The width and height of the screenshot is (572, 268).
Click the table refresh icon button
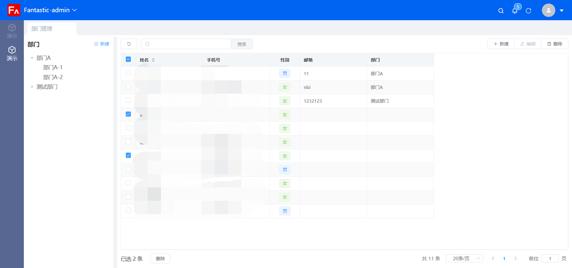click(129, 44)
